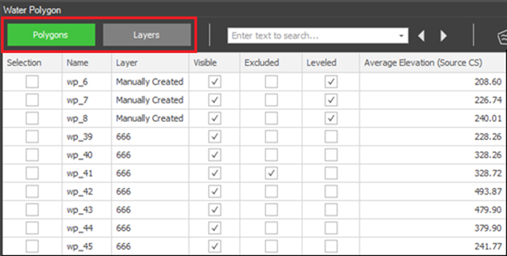
Task: Click the elevation value 208.60
Action: tap(488, 81)
